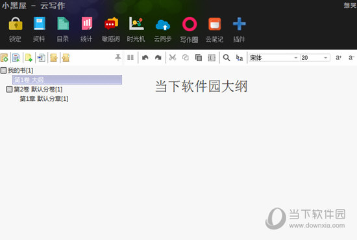Increase font size with a+ button
The image size is (357, 240).
point(339,57)
